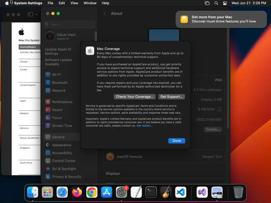Open the purple Visual Studio Dock icon

202,192
